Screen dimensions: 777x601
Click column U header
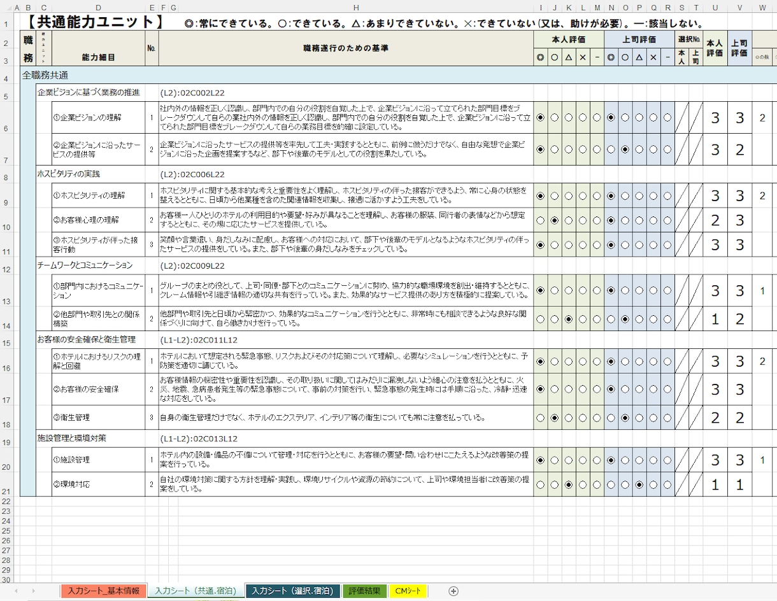click(x=715, y=7)
